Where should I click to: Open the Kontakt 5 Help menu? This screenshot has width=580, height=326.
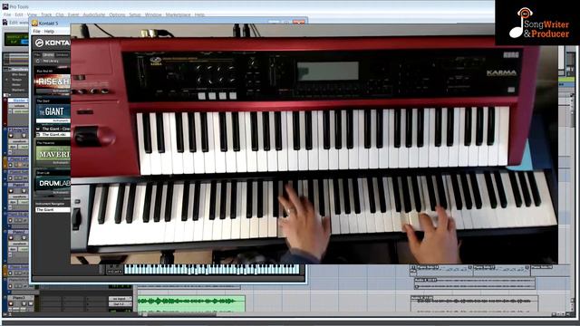49,32
